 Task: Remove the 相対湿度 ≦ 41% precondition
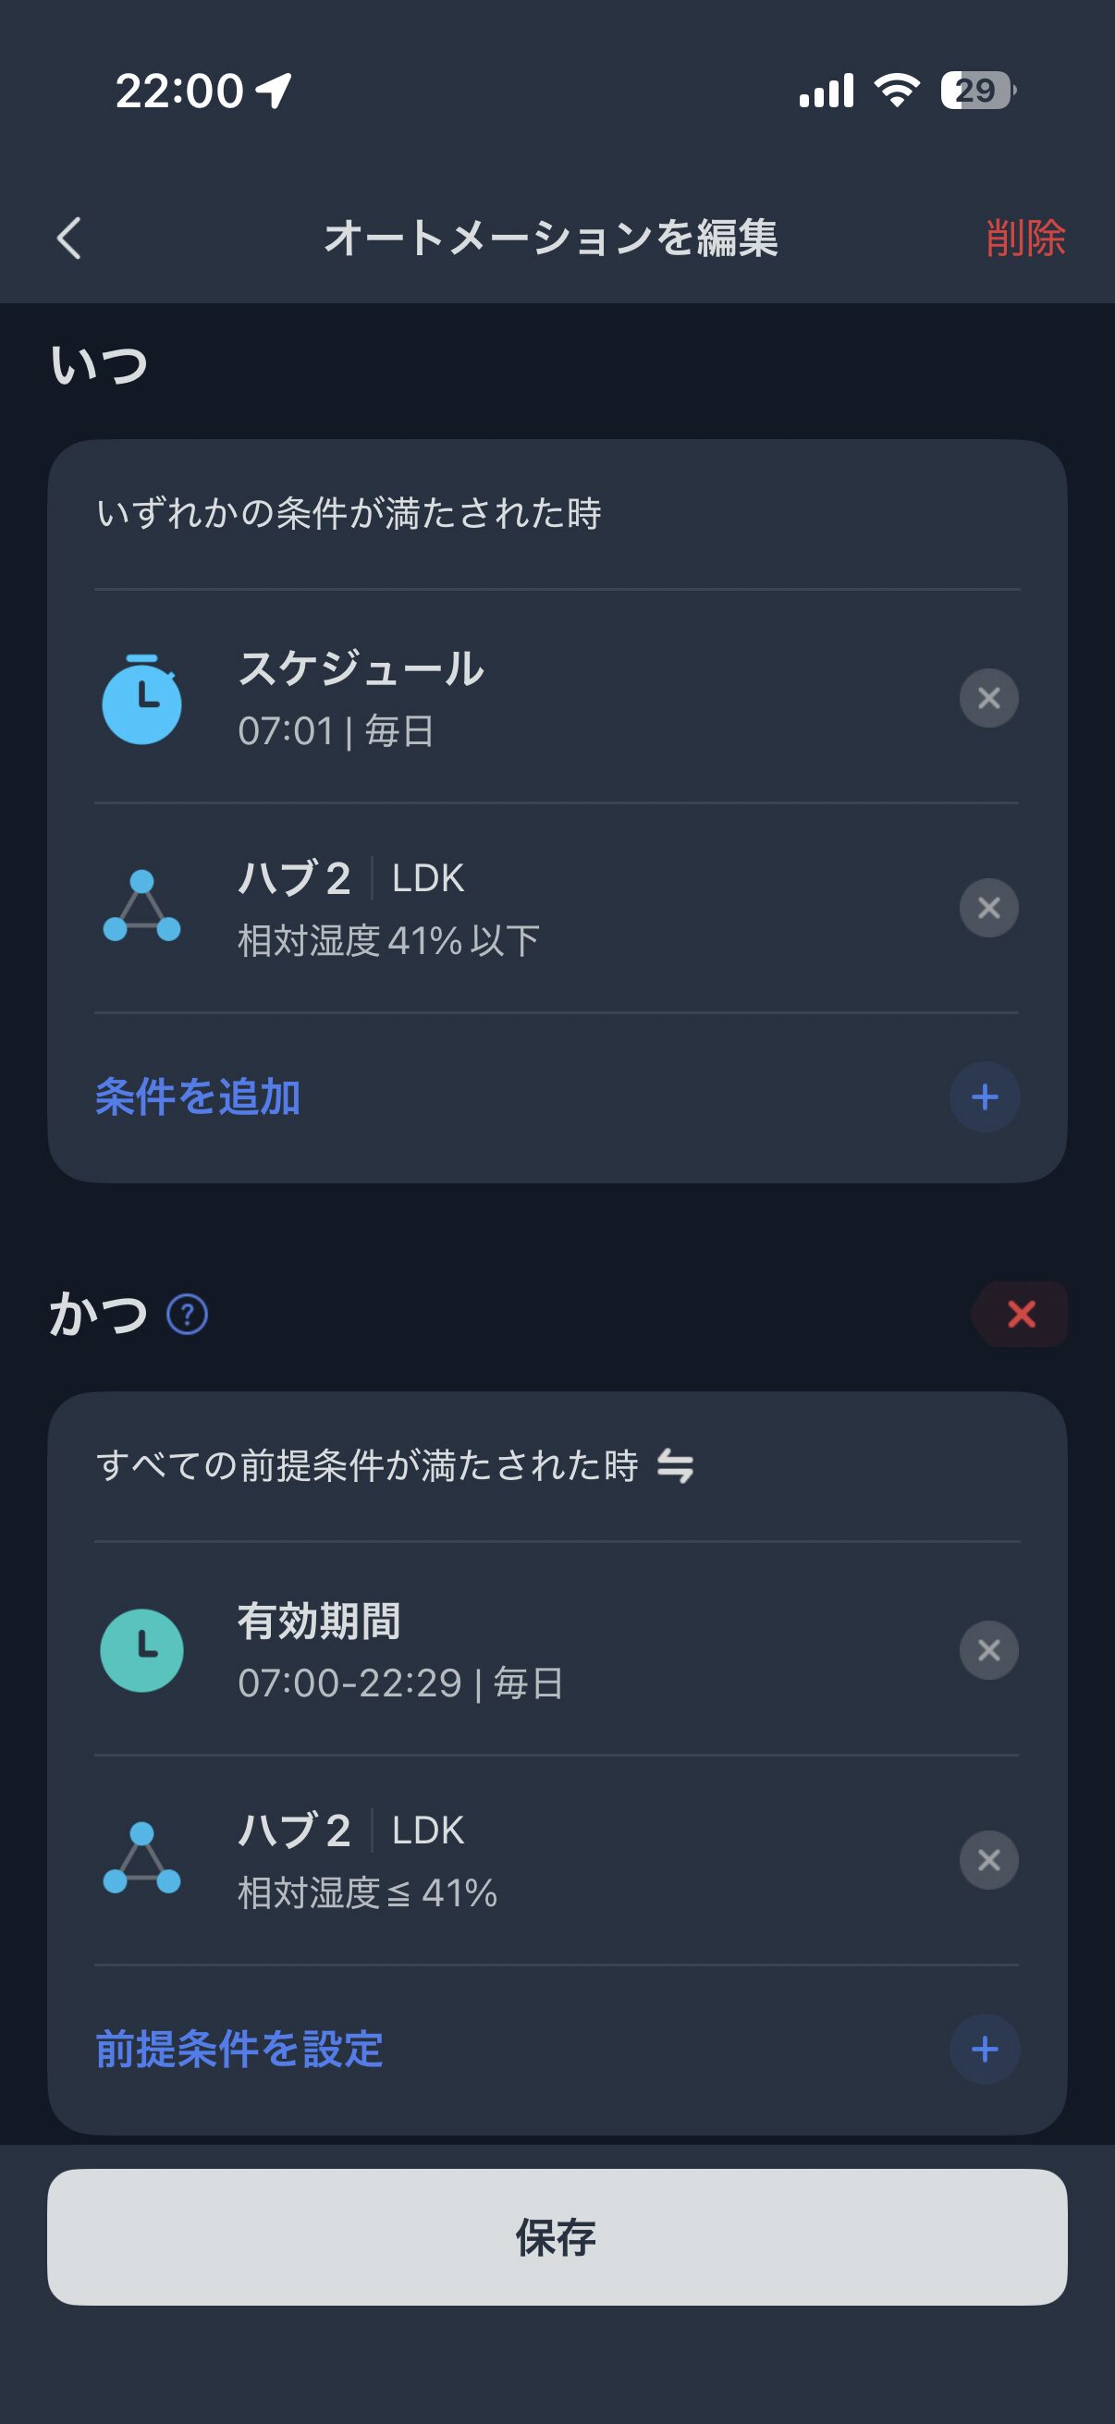[988, 1859]
